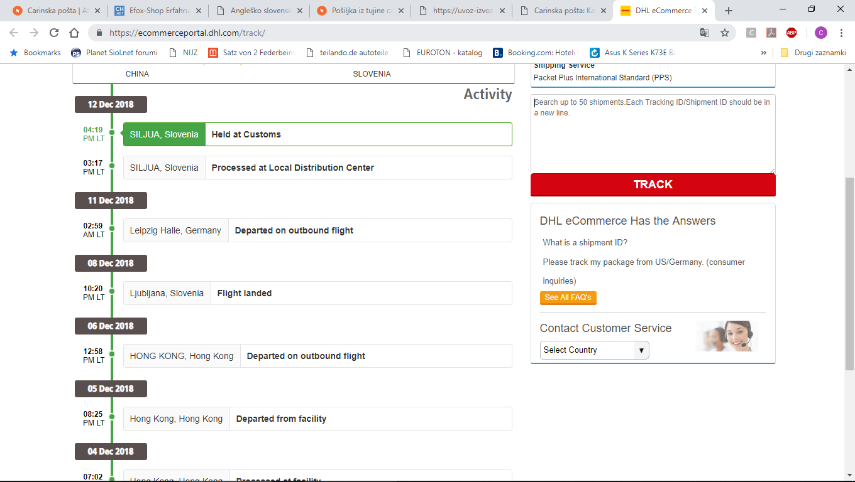Image resolution: width=855 pixels, height=482 pixels.
Task: Bookmark this page with star icon
Action: pos(725,33)
